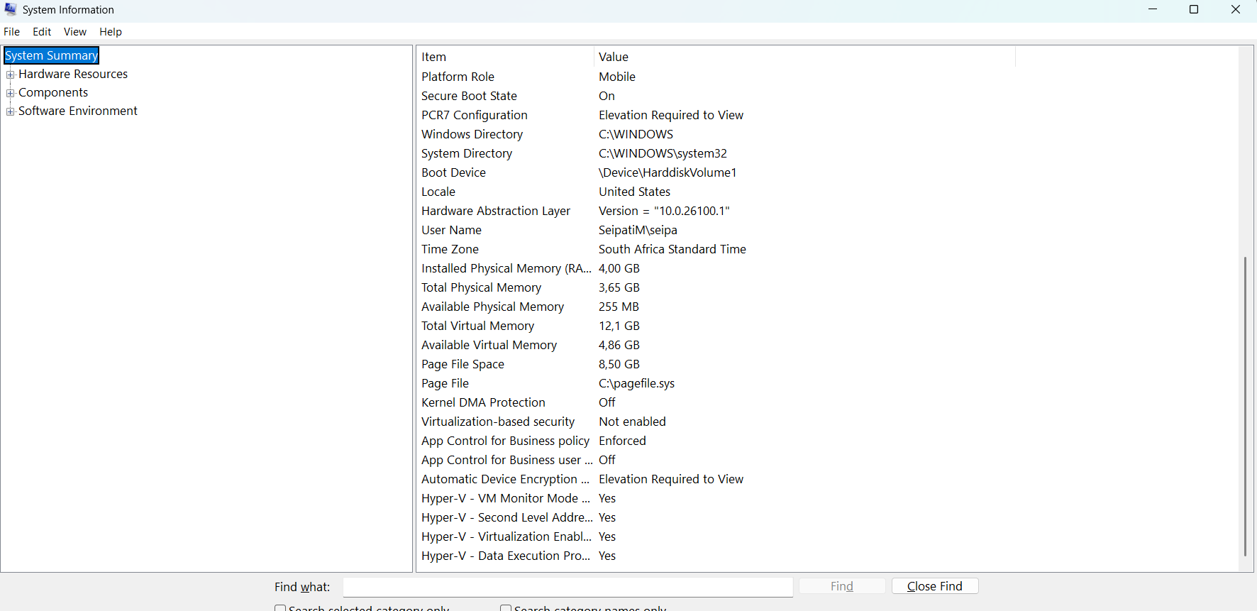Screen dimensions: 1257x611
Task: Select the User Name row
Action: click(716, 230)
